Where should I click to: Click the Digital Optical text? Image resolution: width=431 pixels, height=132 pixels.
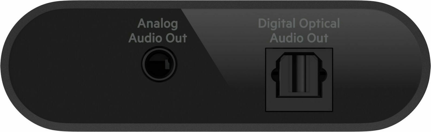(299, 24)
